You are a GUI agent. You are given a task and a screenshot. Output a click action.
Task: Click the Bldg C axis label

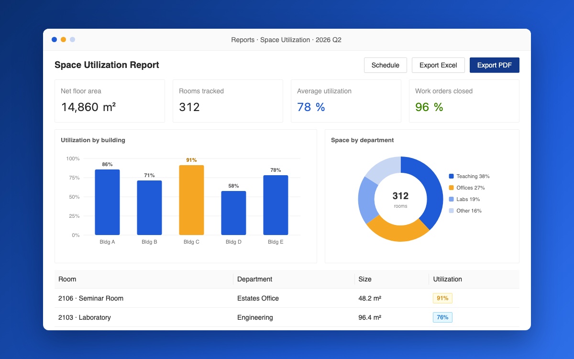coord(191,242)
